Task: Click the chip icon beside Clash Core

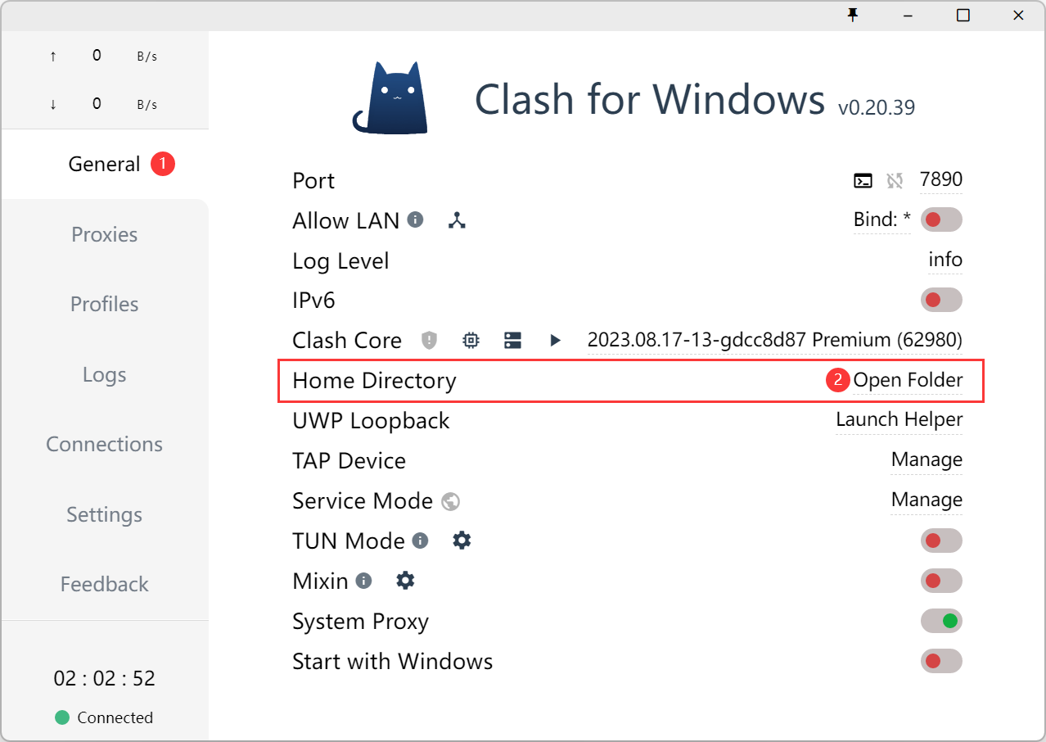Action: (x=471, y=340)
